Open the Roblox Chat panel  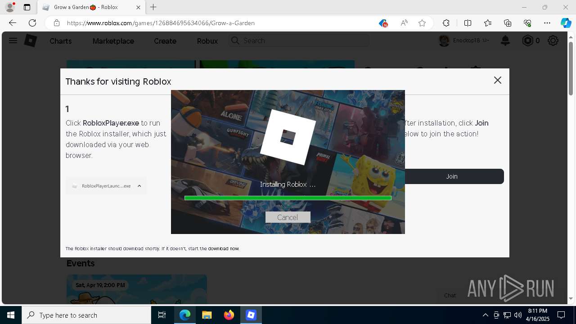coord(450,296)
